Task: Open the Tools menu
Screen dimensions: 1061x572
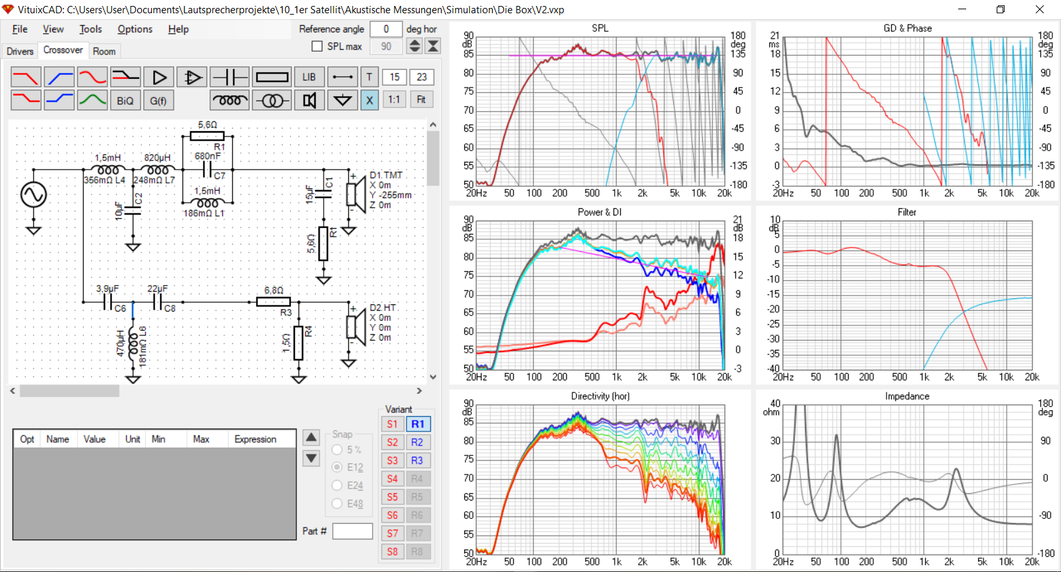Action: click(90, 29)
